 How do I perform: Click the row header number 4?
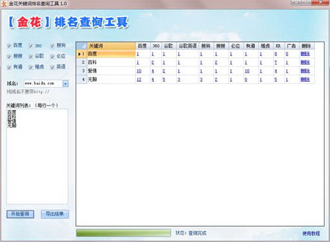[82, 79]
